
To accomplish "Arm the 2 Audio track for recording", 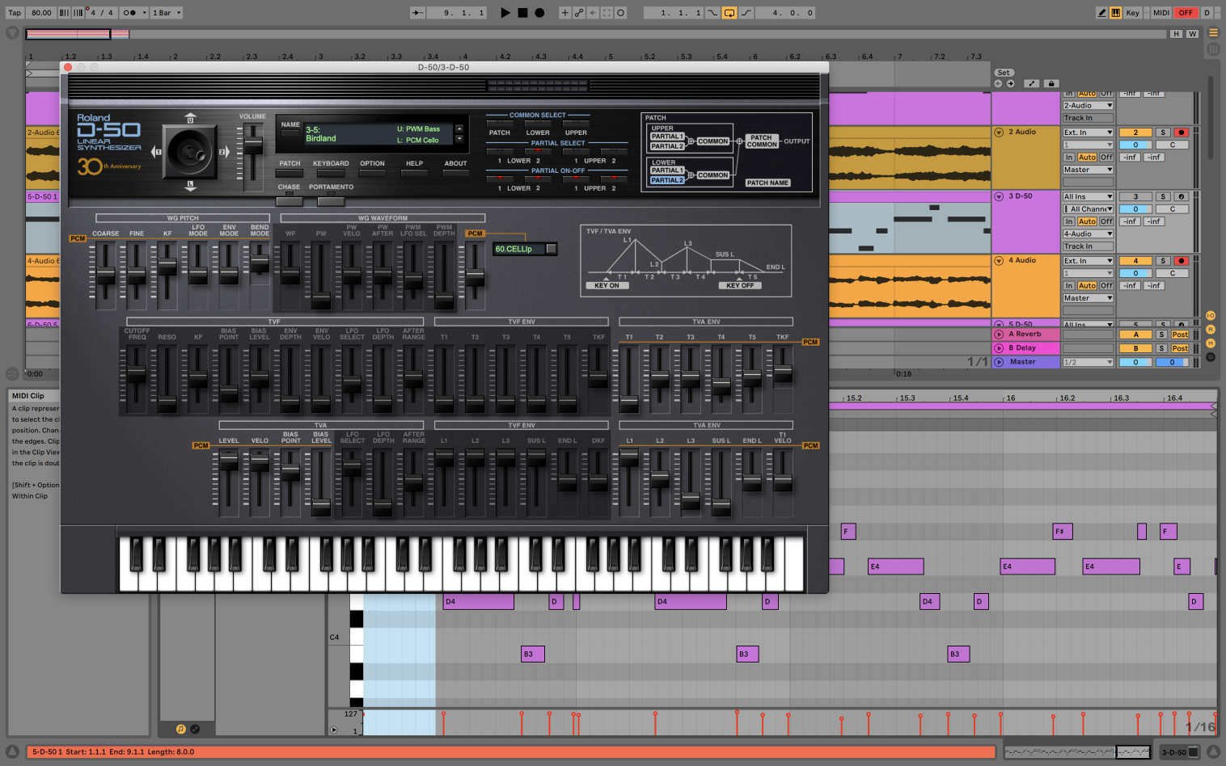I will coord(1181,133).
